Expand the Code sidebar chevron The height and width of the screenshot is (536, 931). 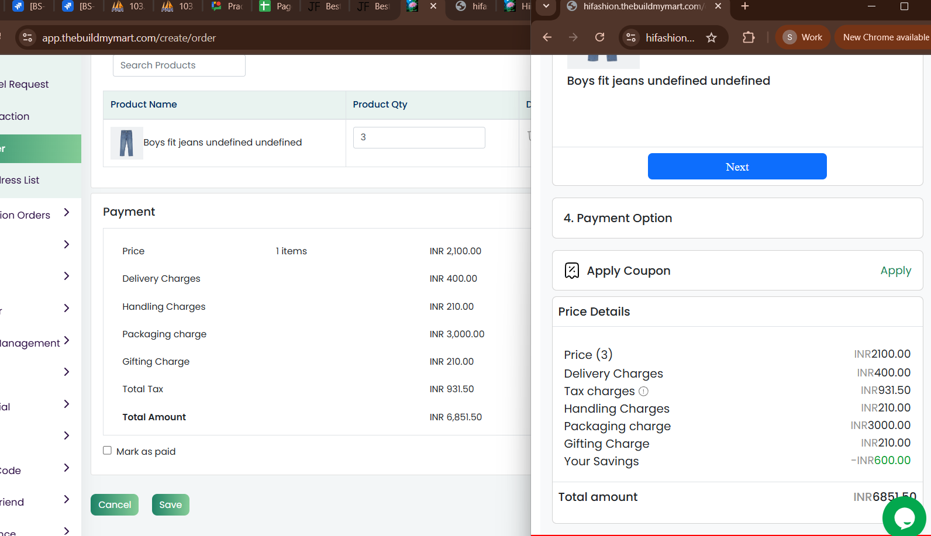[x=67, y=468]
